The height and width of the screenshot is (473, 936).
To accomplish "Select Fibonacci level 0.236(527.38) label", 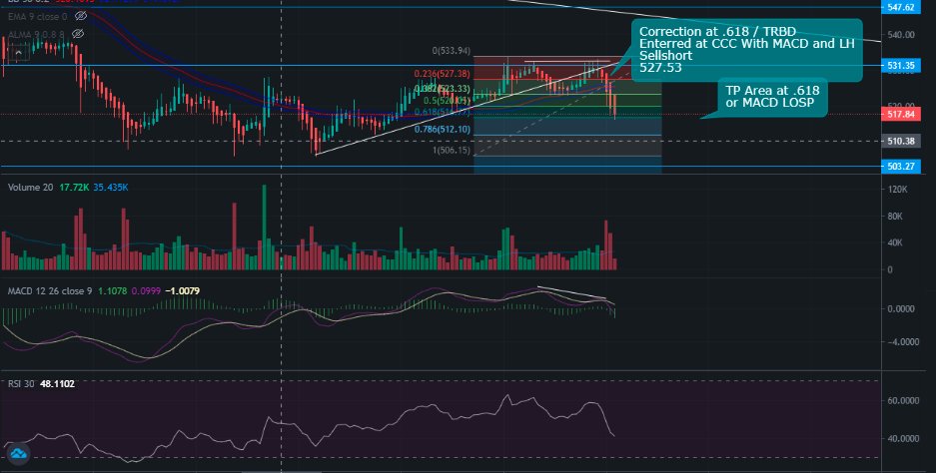I will point(443,75).
